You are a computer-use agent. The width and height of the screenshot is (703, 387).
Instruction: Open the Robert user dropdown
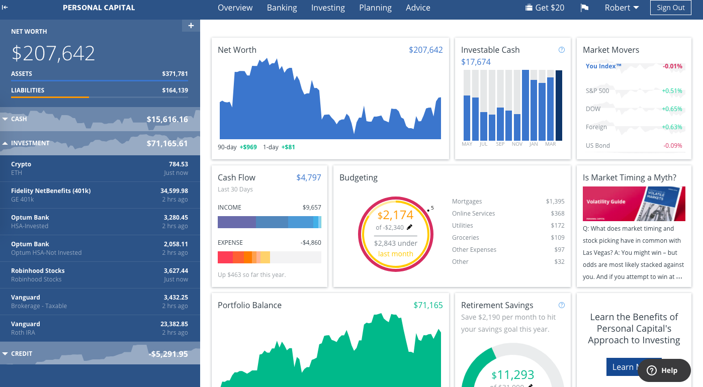coord(622,8)
